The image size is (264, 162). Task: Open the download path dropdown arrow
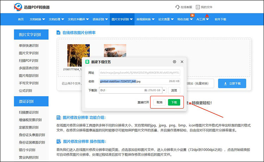click(164, 90)
